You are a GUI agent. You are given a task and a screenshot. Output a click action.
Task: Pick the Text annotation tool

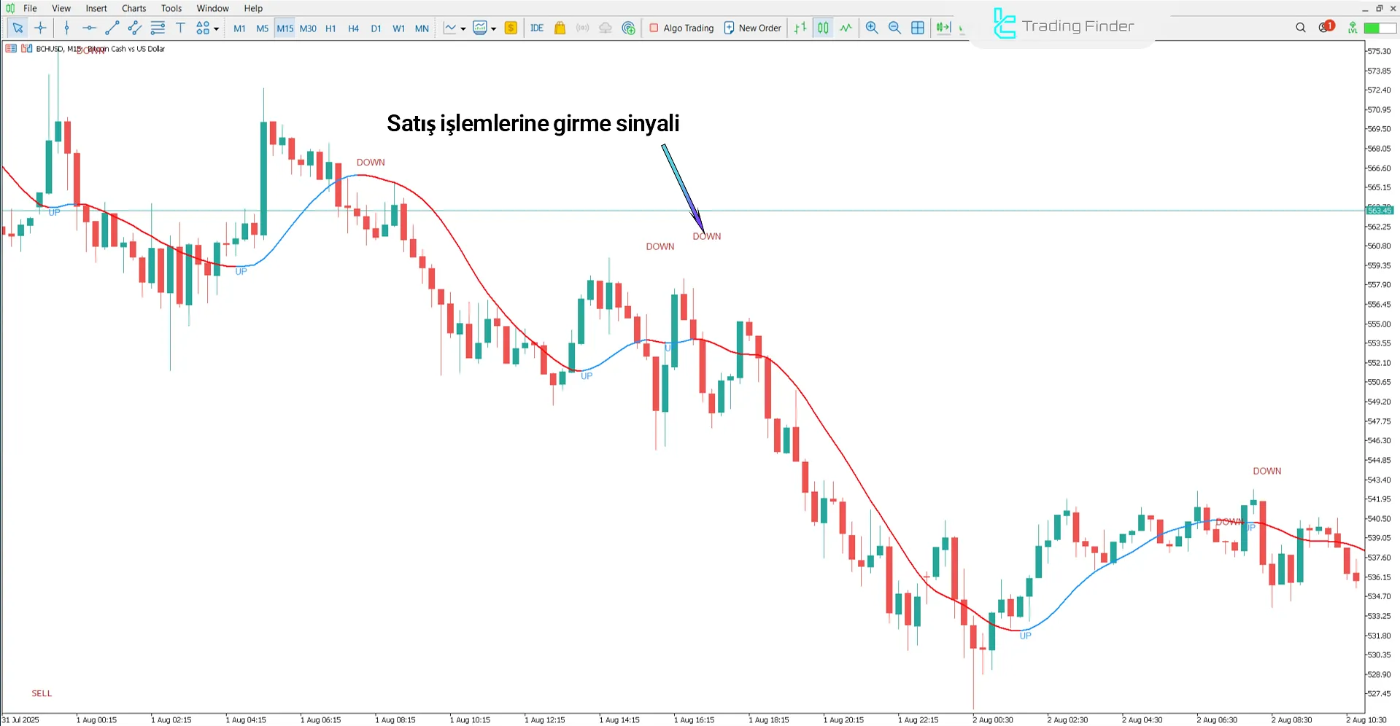(x=180, y=28)
